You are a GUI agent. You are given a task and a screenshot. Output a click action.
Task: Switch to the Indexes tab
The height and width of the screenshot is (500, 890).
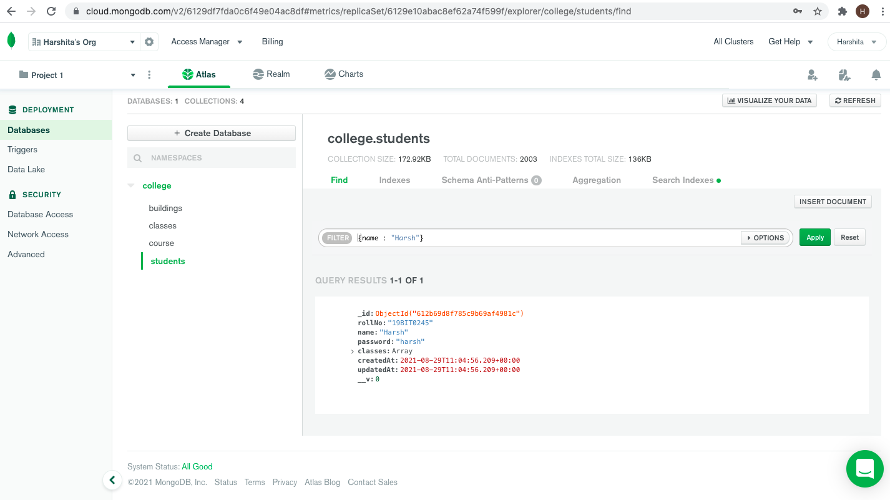[x=394, y=180]
